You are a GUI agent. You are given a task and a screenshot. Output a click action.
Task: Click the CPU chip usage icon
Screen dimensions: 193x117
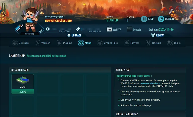47,29
